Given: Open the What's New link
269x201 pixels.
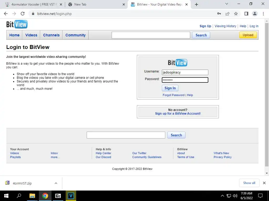Looking at the screenshot, I should [221, 153].
